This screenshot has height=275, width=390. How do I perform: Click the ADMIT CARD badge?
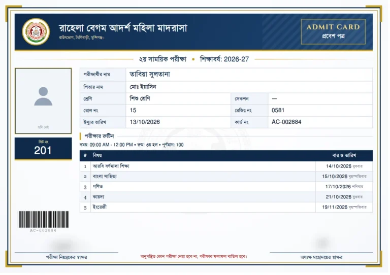(333, 31)
